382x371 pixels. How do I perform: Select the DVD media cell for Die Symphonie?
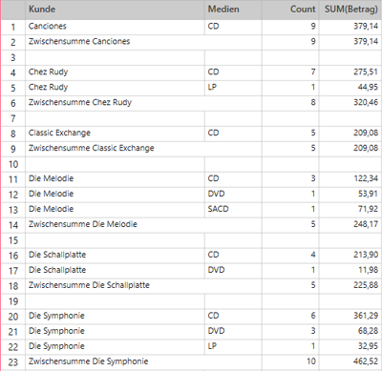[x=233, y=332]
